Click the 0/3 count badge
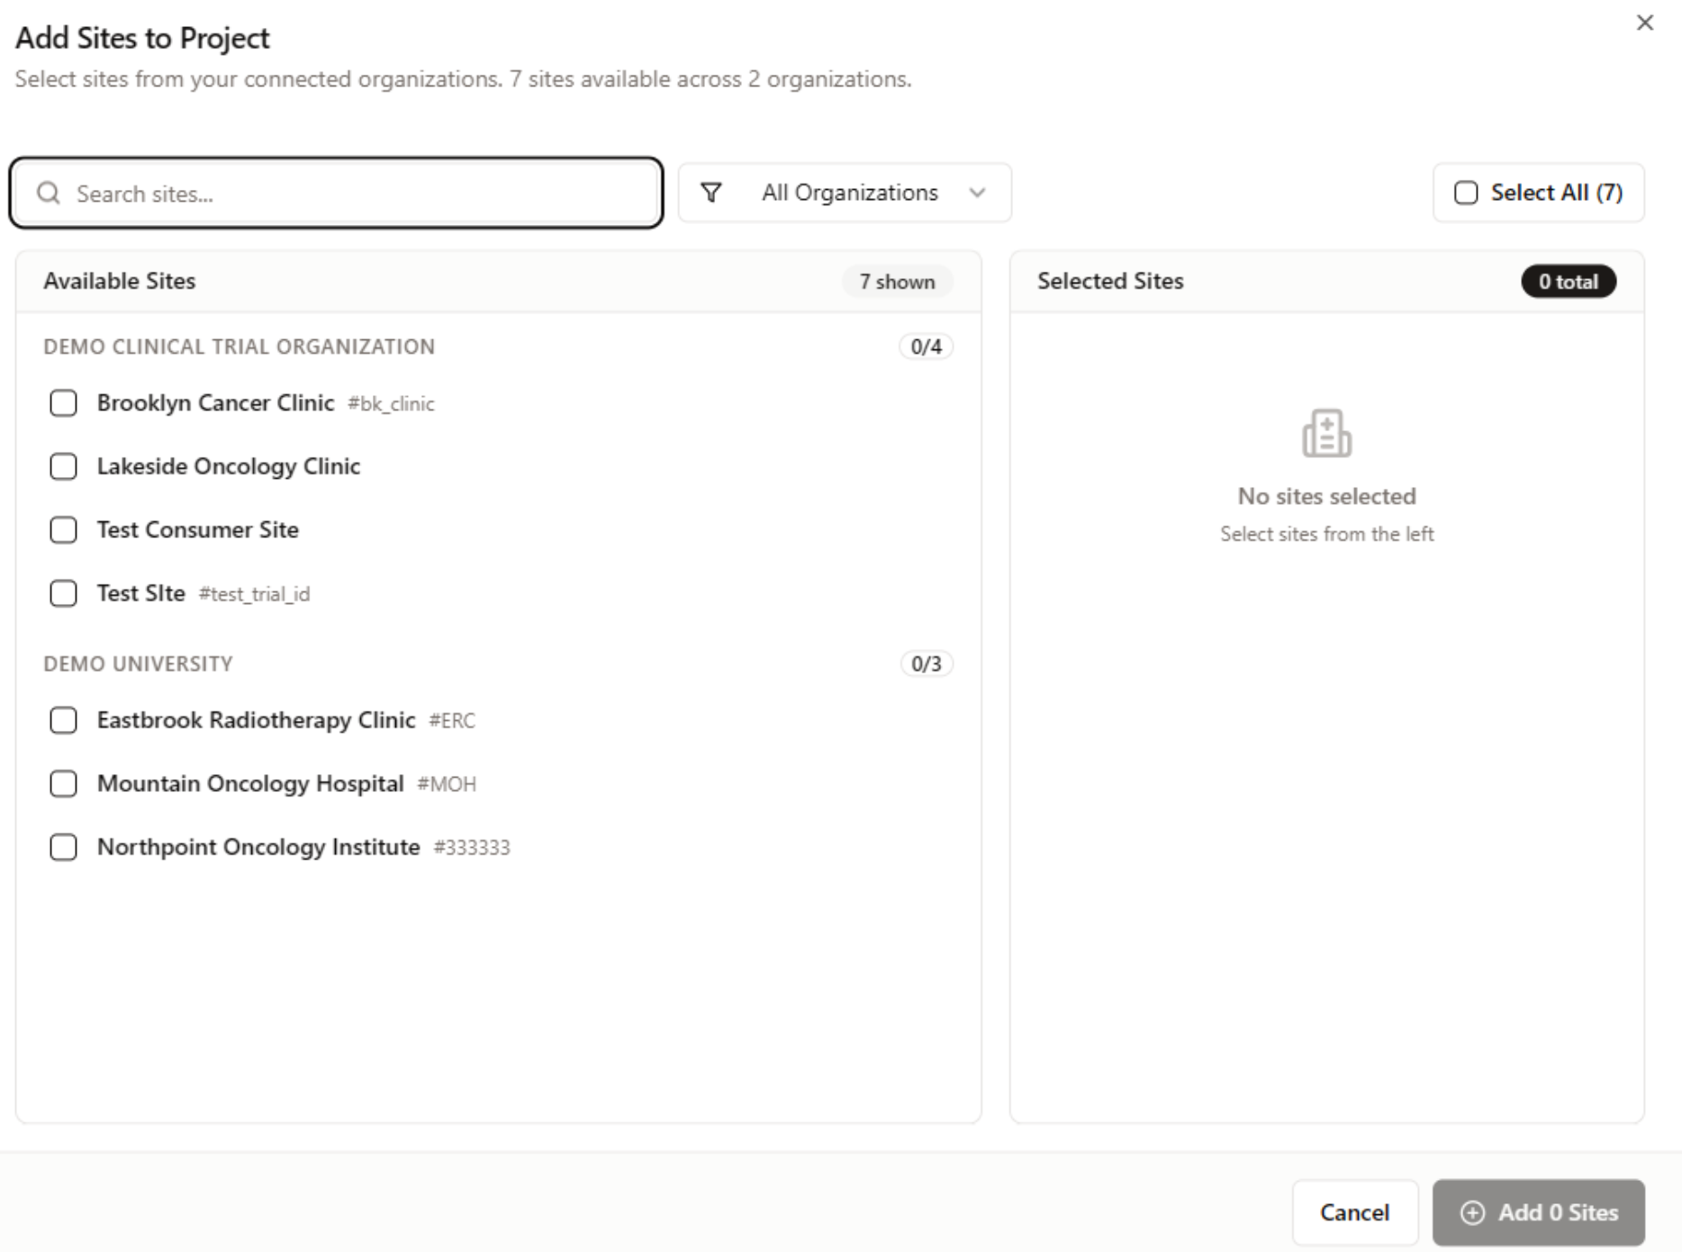Viewport: 1682px width, 1252px height. pos(927,664)
